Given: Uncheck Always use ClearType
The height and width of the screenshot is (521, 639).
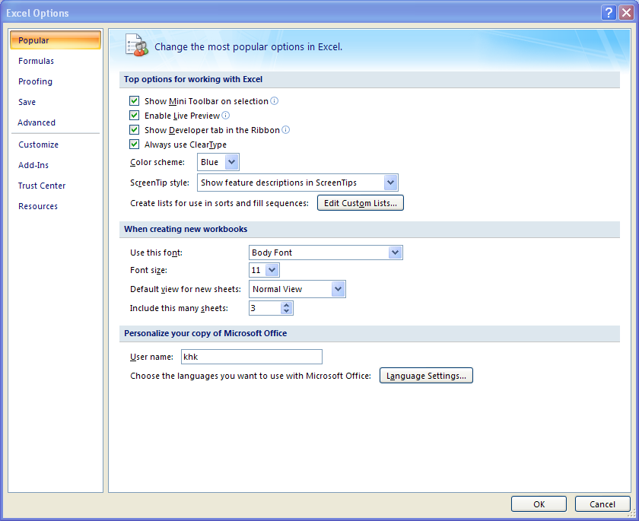Looking at the screenshot, I should point(135,144).
